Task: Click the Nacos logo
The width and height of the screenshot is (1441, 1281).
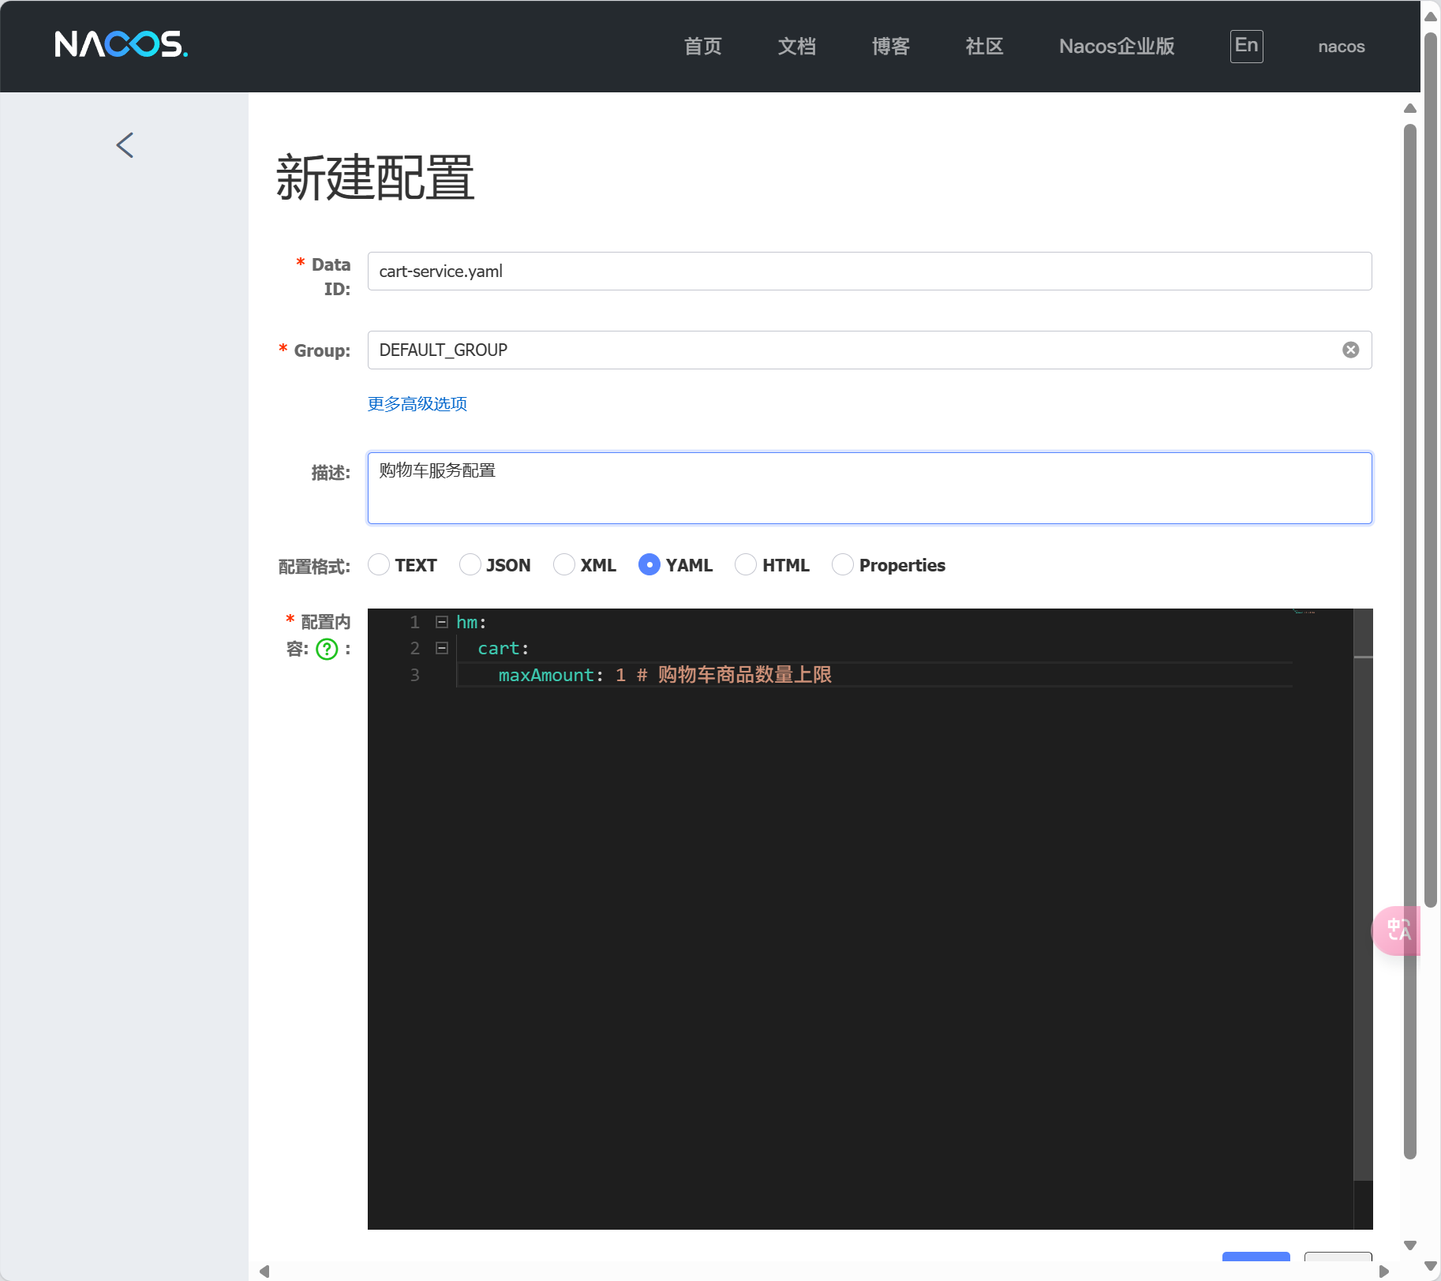Action: click(121, 45)
